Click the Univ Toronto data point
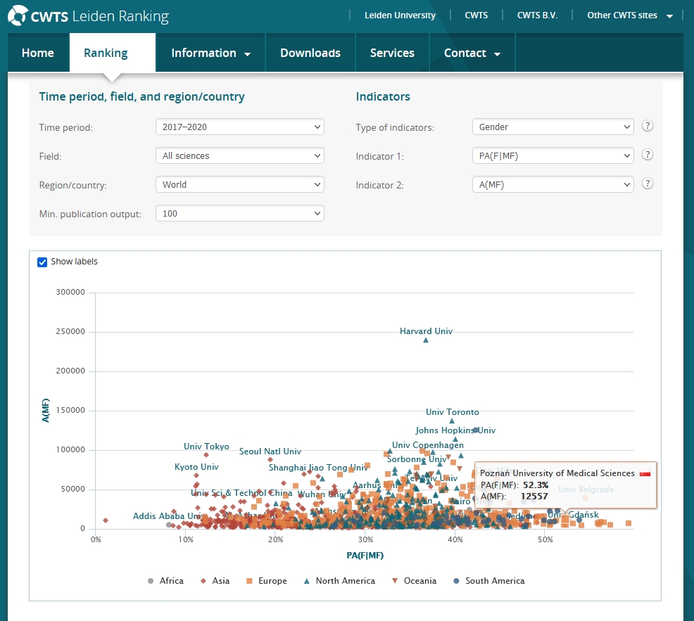This screenshot has width=694, height=621. click(452, 421)
